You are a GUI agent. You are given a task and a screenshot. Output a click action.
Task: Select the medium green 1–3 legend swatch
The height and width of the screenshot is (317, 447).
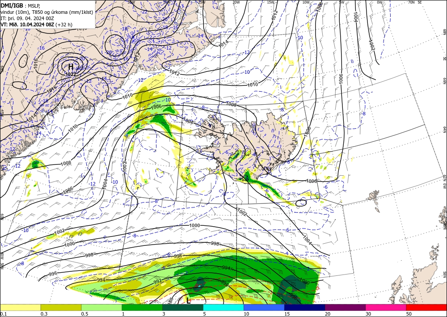tap(142, 307)
